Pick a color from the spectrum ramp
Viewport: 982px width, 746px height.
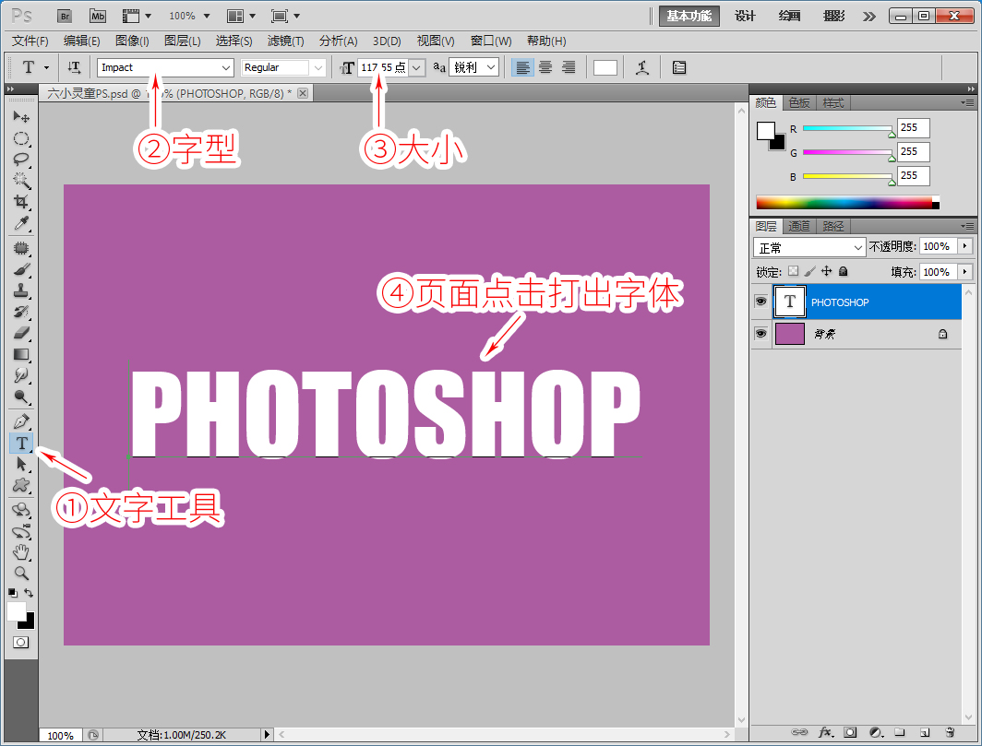pos(847,202)
